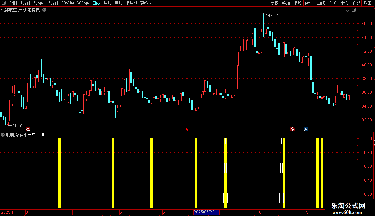Viewport: 375px width, 216px height.
Task: Click the 44.00 price axis label
Action: coord(367,37)
